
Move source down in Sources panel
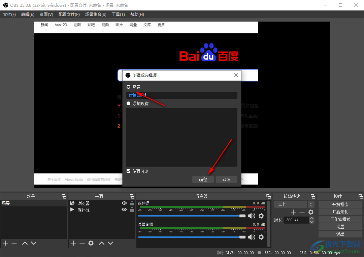(x=110, y=243)
